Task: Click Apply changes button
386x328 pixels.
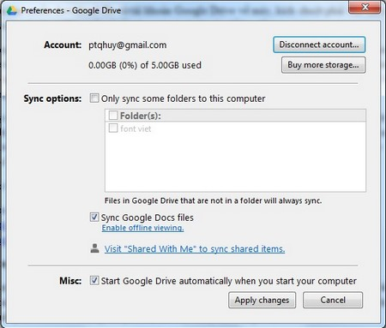Action: pos(262,300)
